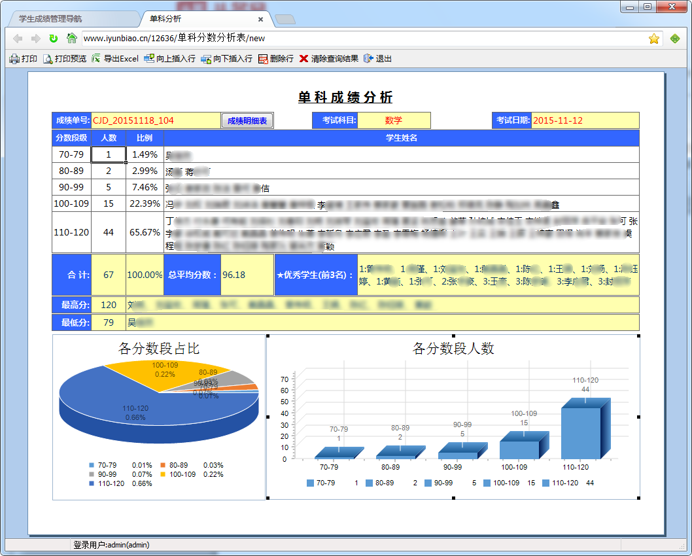Go forward with the forward arrow

[x=36, y=39]
